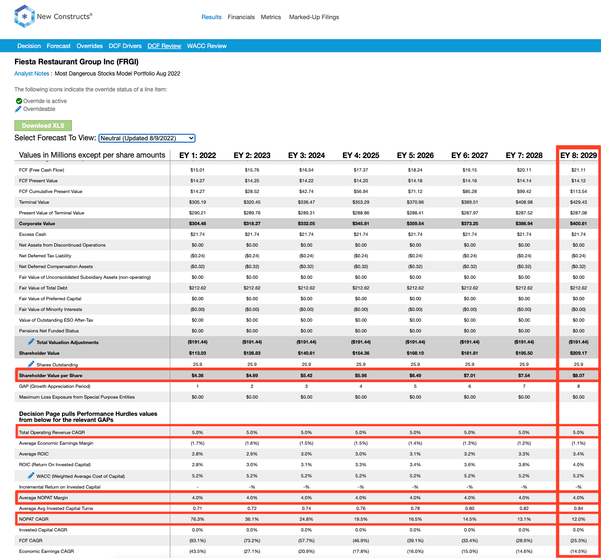Click the $429.43 terminal value cell
This screenshot has height=558, width=601.
(579, 202)
